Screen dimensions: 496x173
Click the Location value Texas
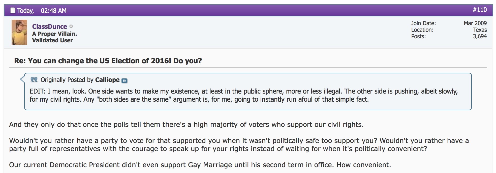[480, 30]
